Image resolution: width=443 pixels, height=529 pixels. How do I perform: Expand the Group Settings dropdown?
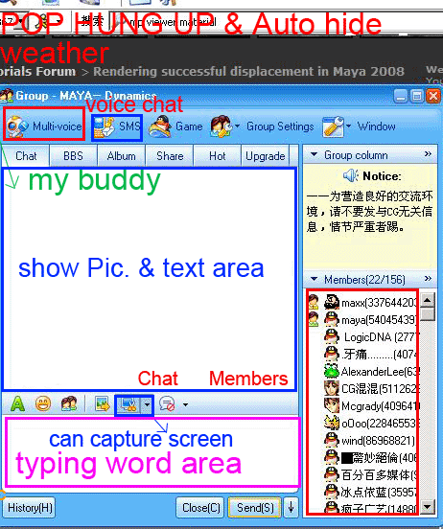[x=238, y=126]
